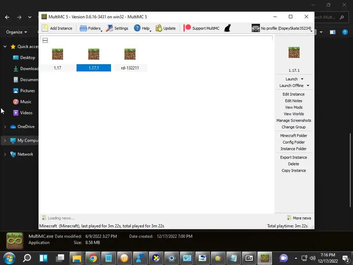The image size is (353, 265).
Task: Click the volume icon in system tray
Action: pyautogui.click(x=312, y=258)
